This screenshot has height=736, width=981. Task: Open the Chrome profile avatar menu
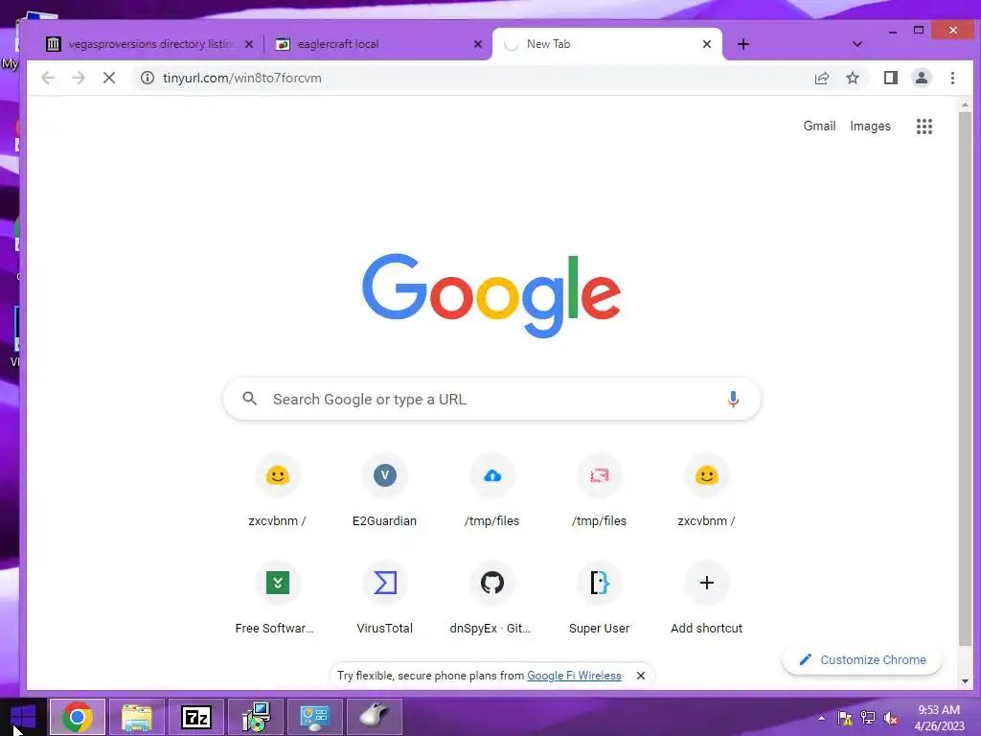(921, 78)
